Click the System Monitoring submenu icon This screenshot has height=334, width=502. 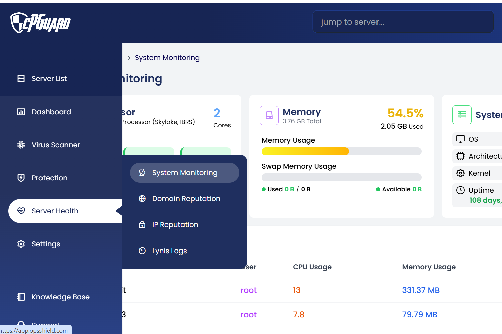(142, 172)
